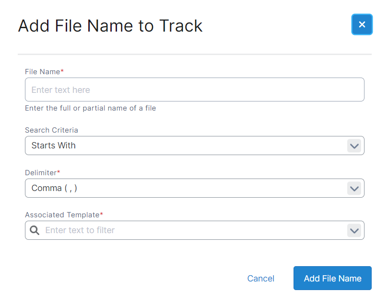This screenshot has width=388, height=303.
Task: Cancel adding the file name
Action: click(x=261, y=279)
